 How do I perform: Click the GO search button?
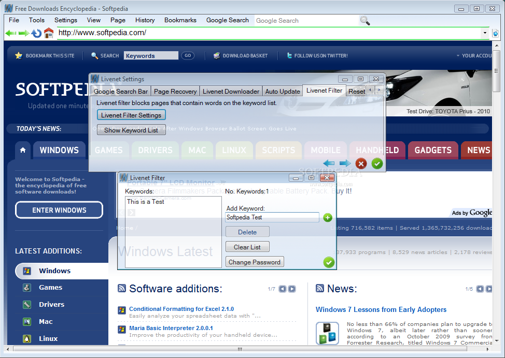tap(188, 55)
